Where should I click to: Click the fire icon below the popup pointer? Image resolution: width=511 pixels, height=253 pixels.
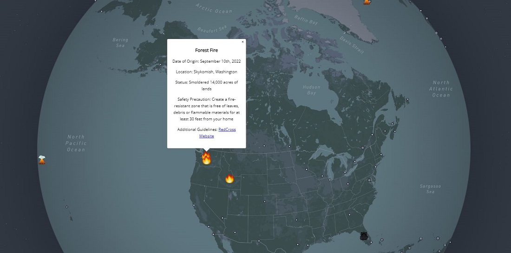tap(206, 159)
